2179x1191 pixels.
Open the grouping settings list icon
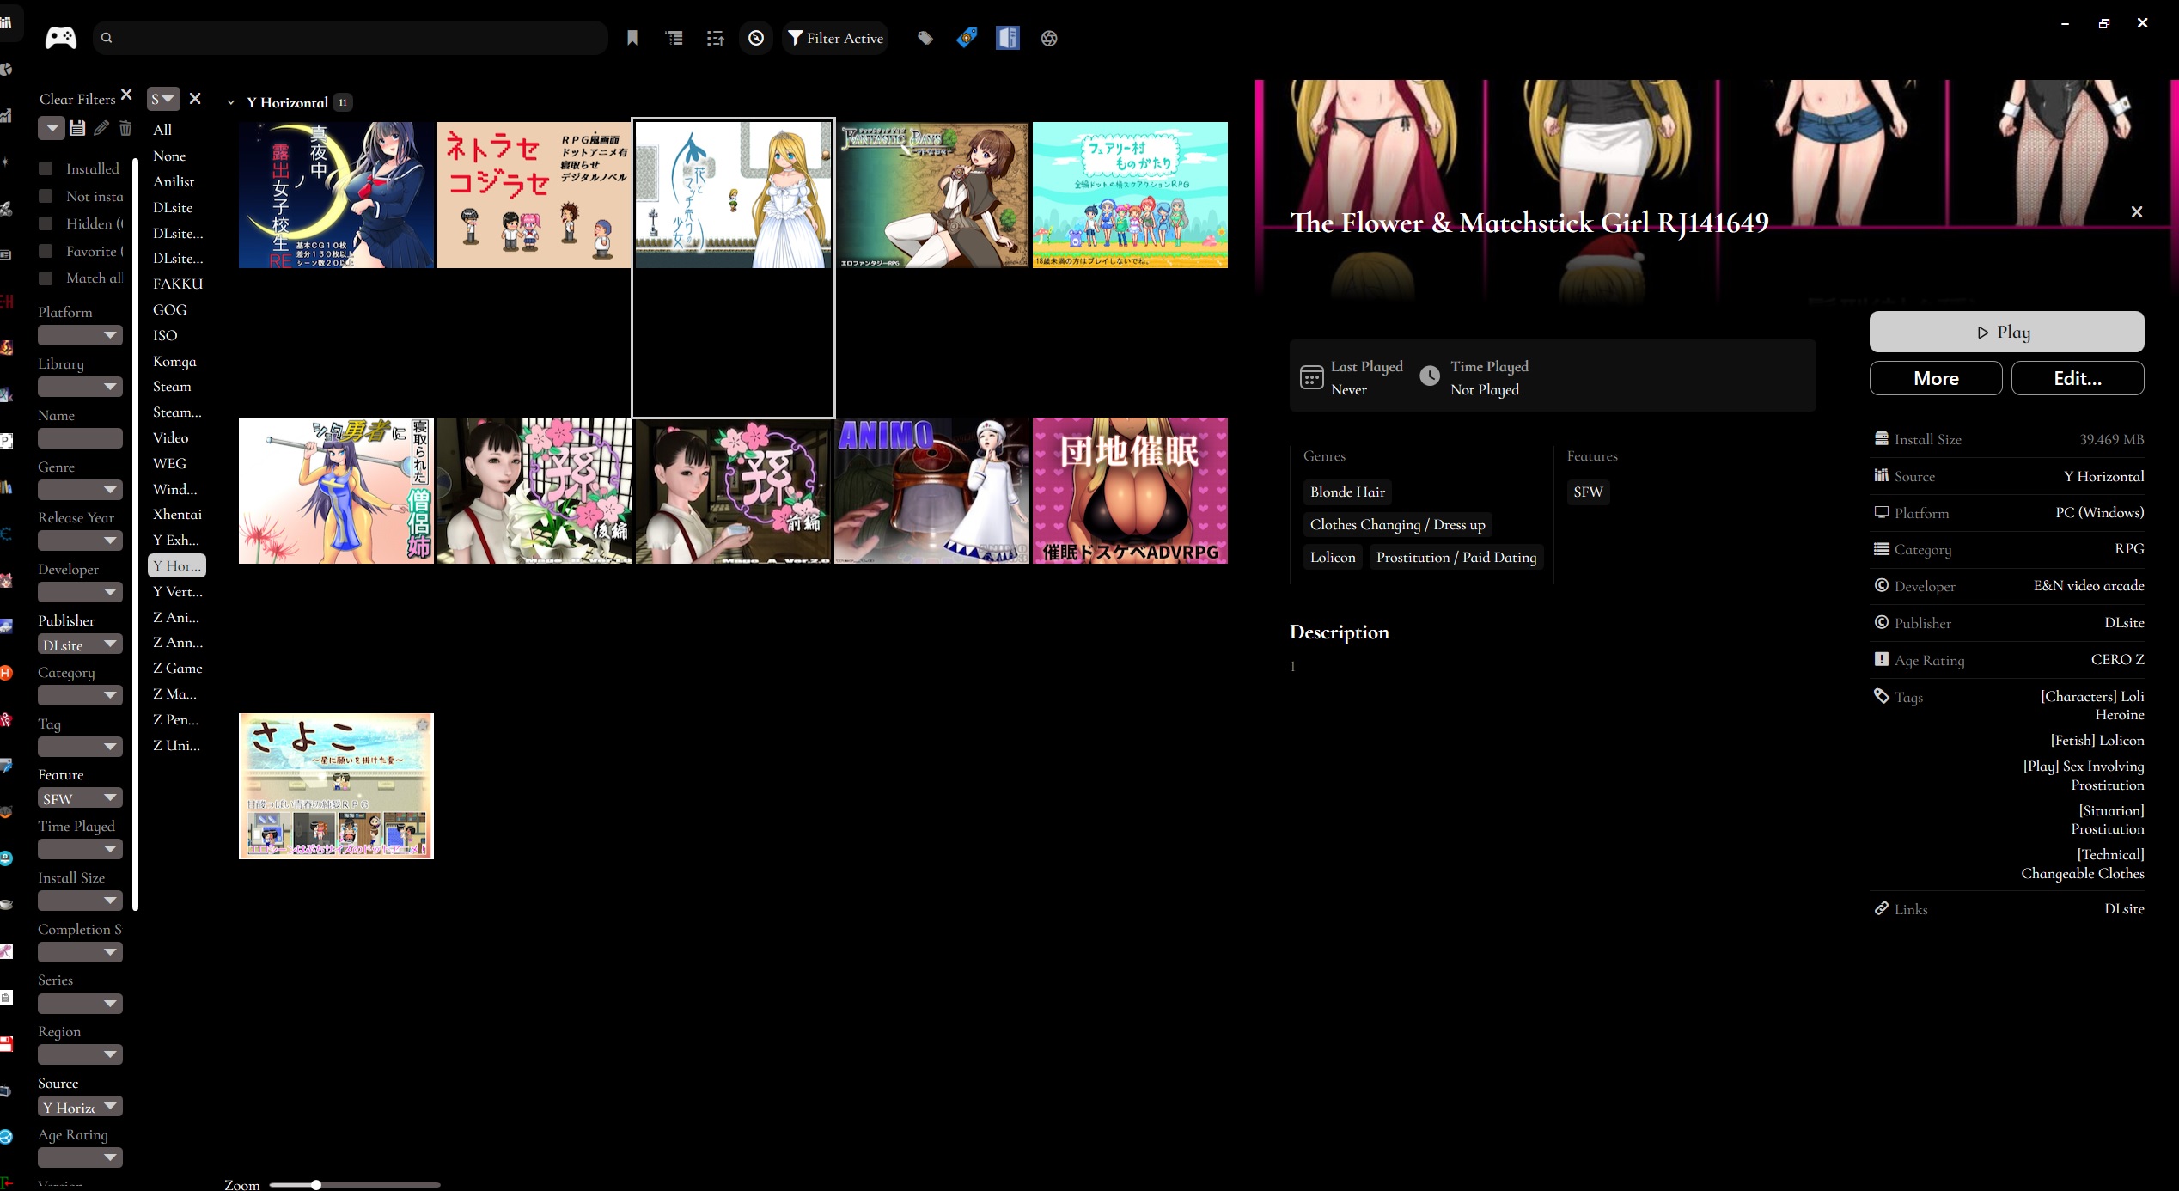674,38
